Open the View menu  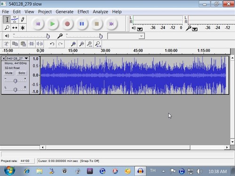click(29, 12)
